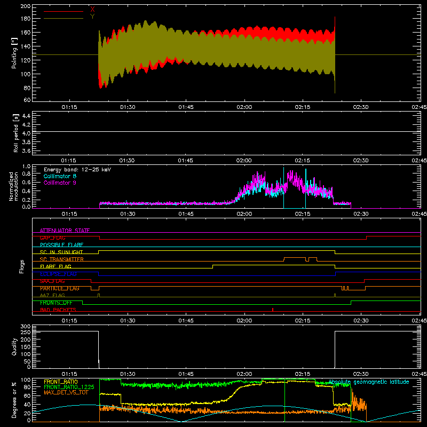The width and height of the screenshot is (427, 427).
Task: Click the 1.0 tick on modulation axis
Action: point(26,166)
